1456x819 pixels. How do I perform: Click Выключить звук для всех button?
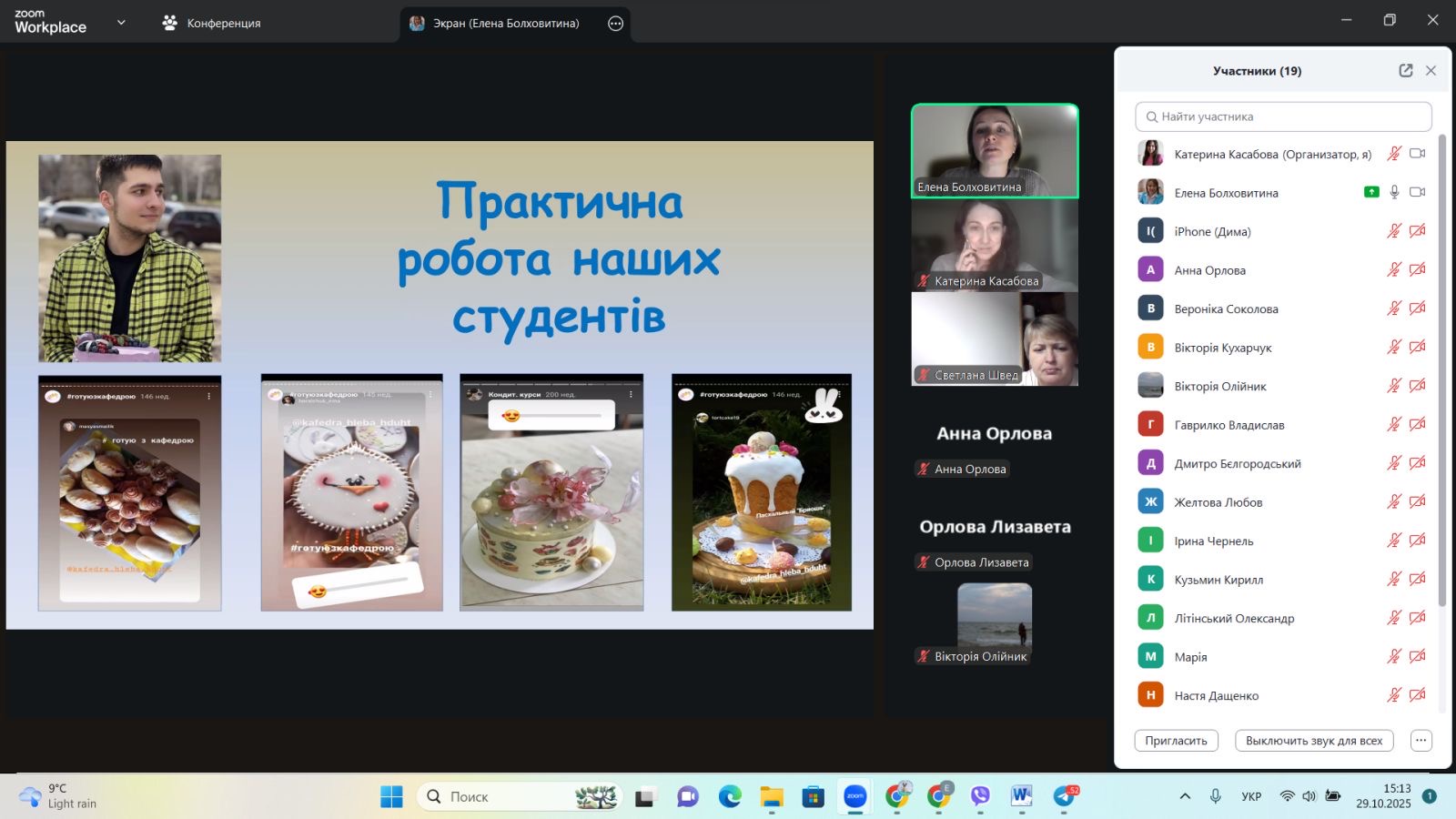pyautogui.click(x=1313, y=741)
